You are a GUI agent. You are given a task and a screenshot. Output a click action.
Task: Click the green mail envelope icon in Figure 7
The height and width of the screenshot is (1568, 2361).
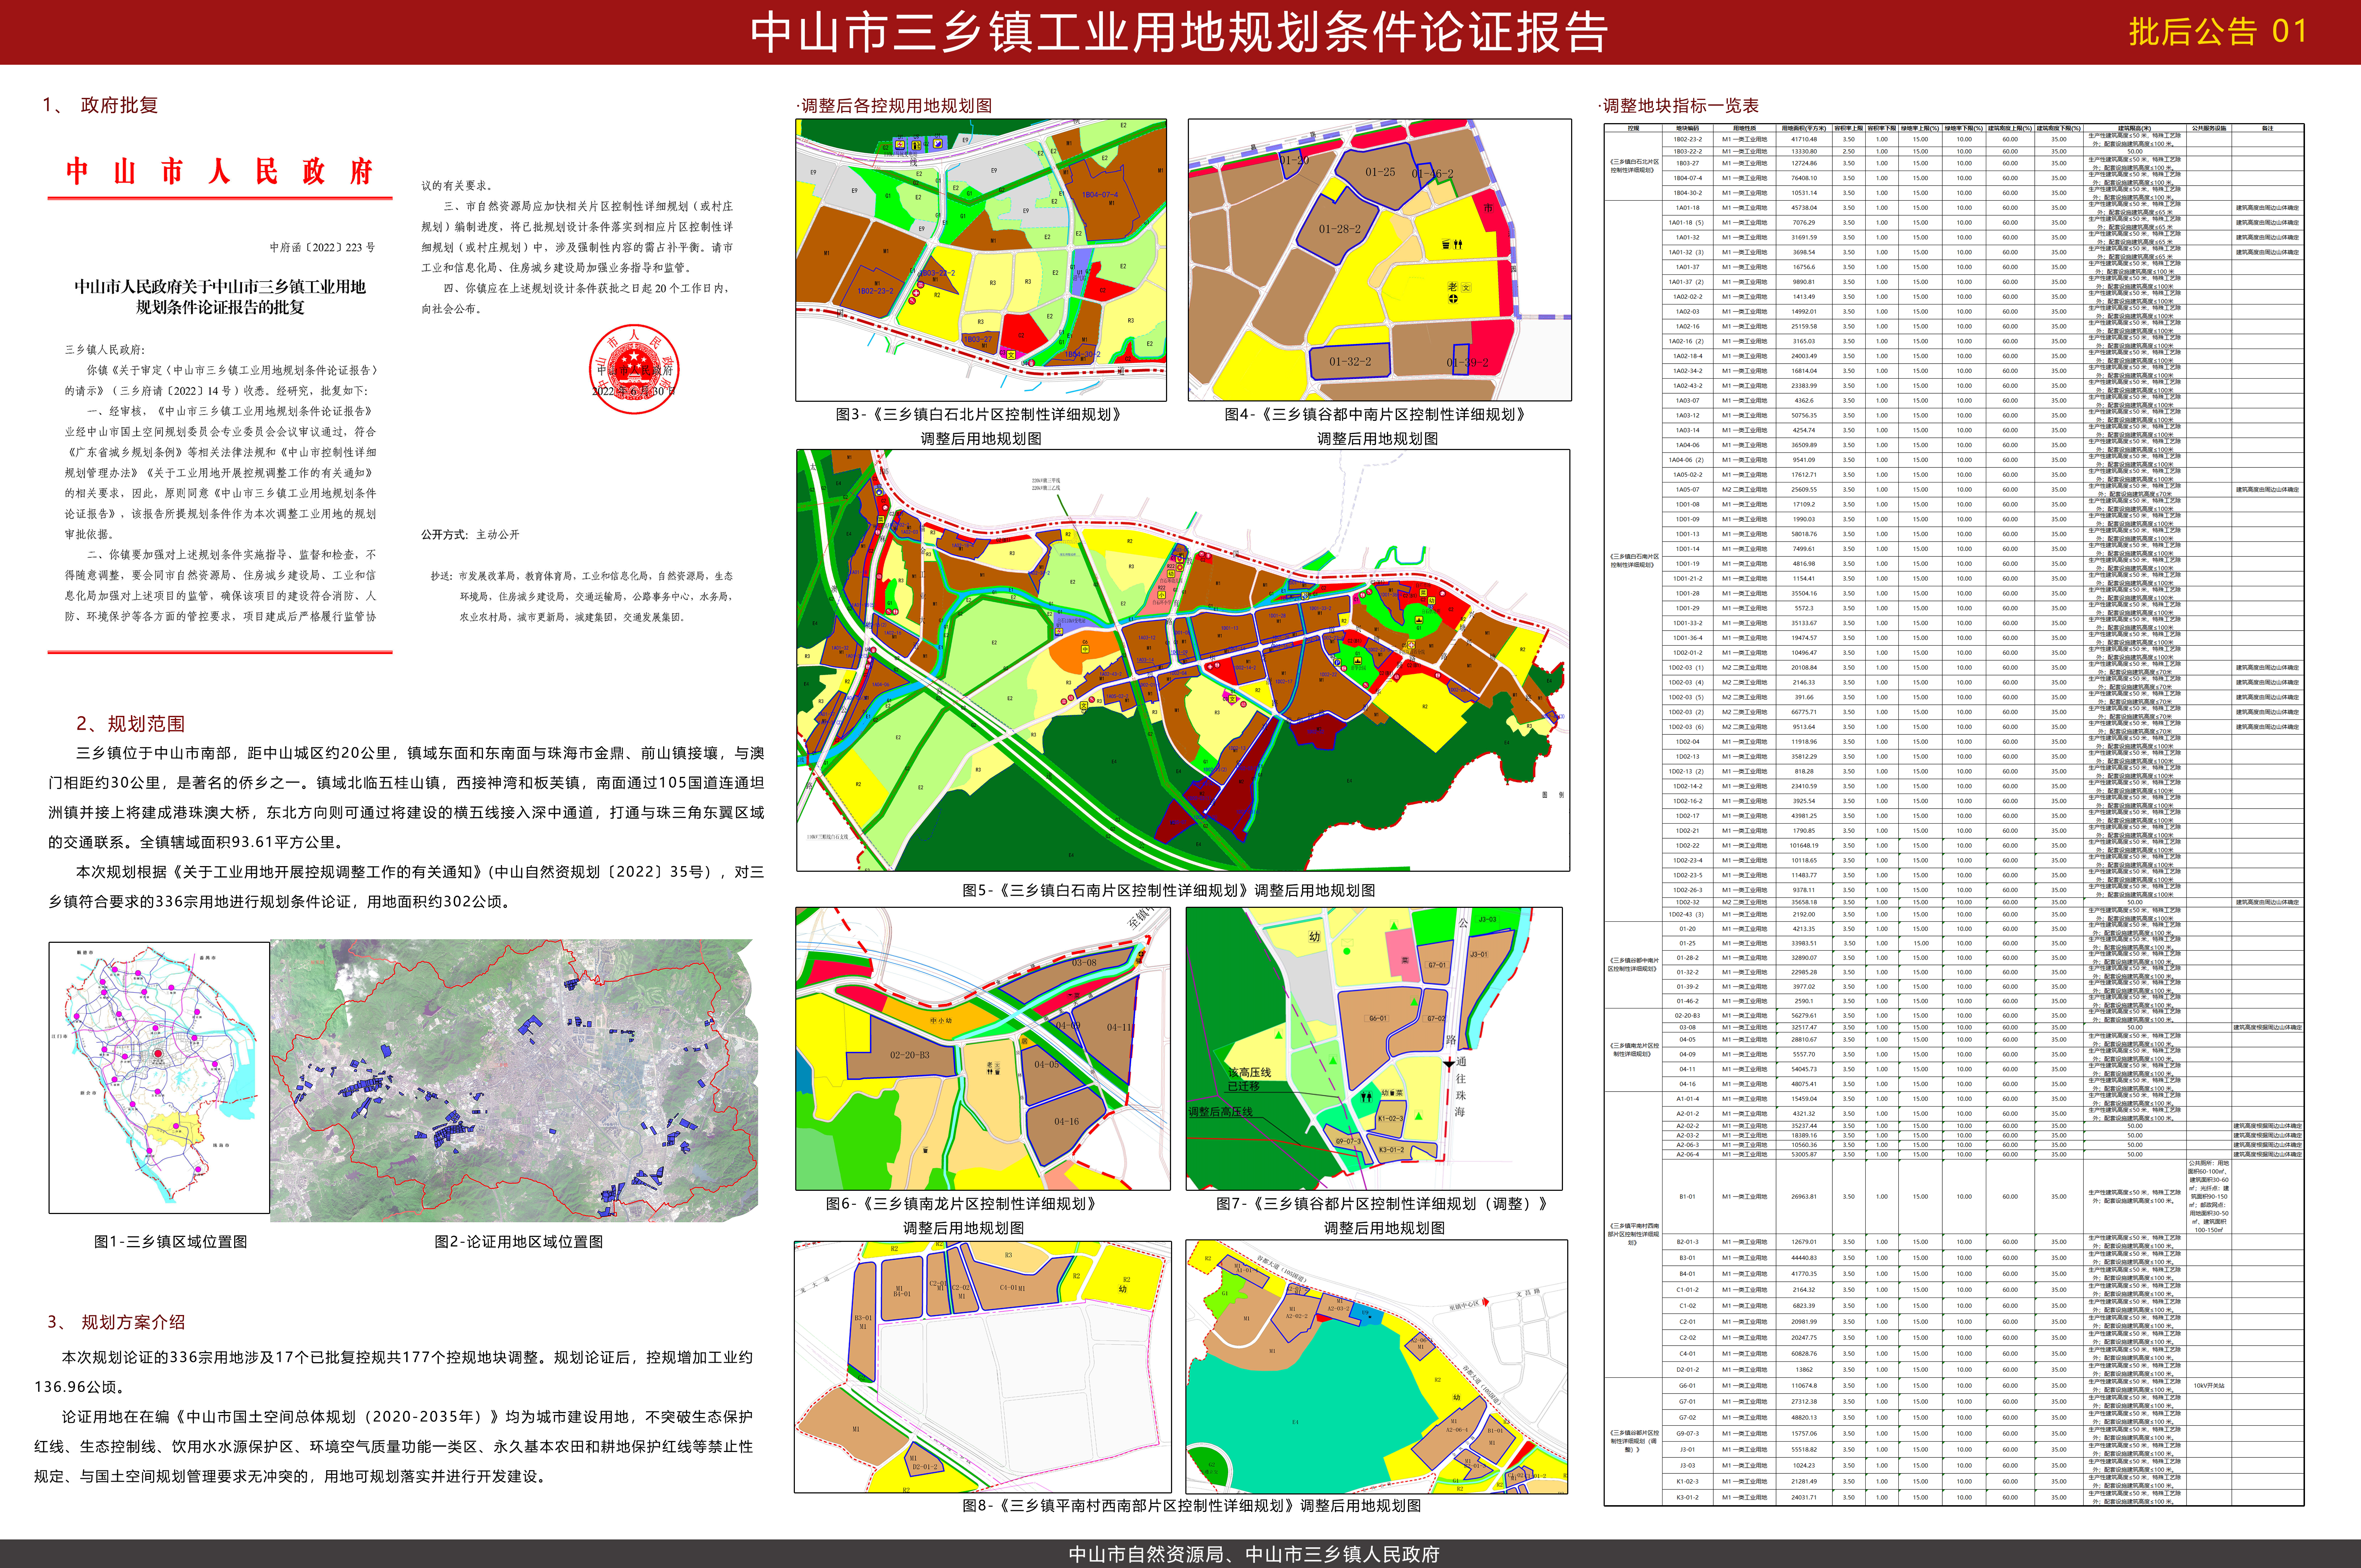coord(1347,943)
